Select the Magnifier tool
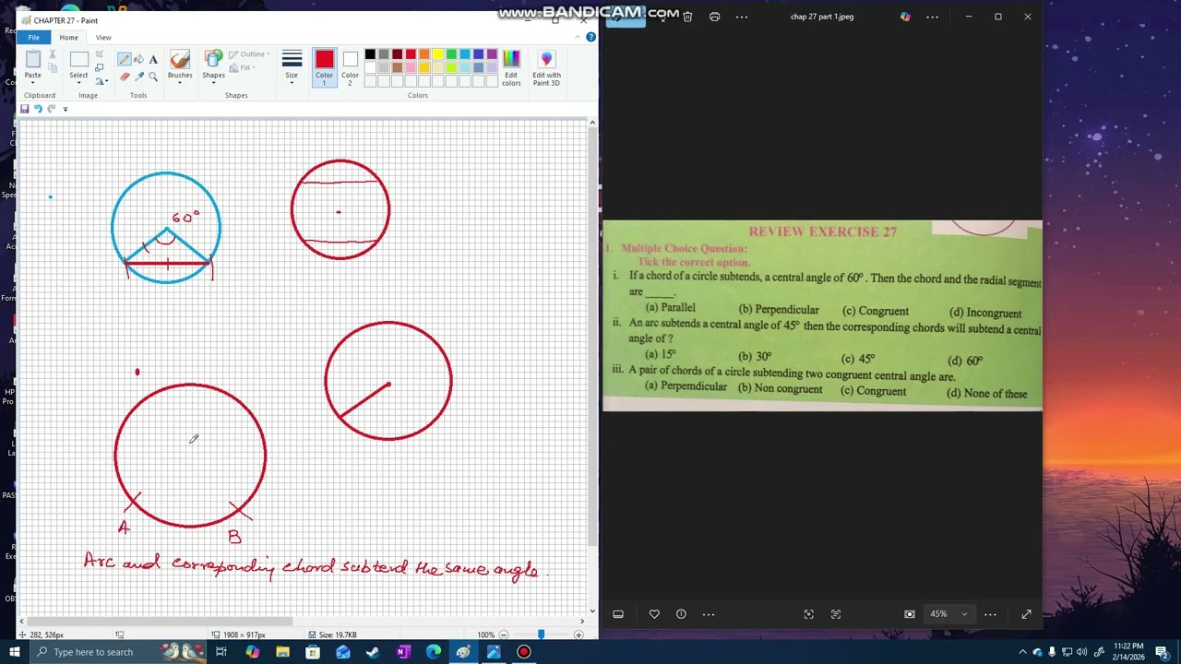The height and width of the screenshot is (664, 1181). pyautogui.click(x=153, y=77)
